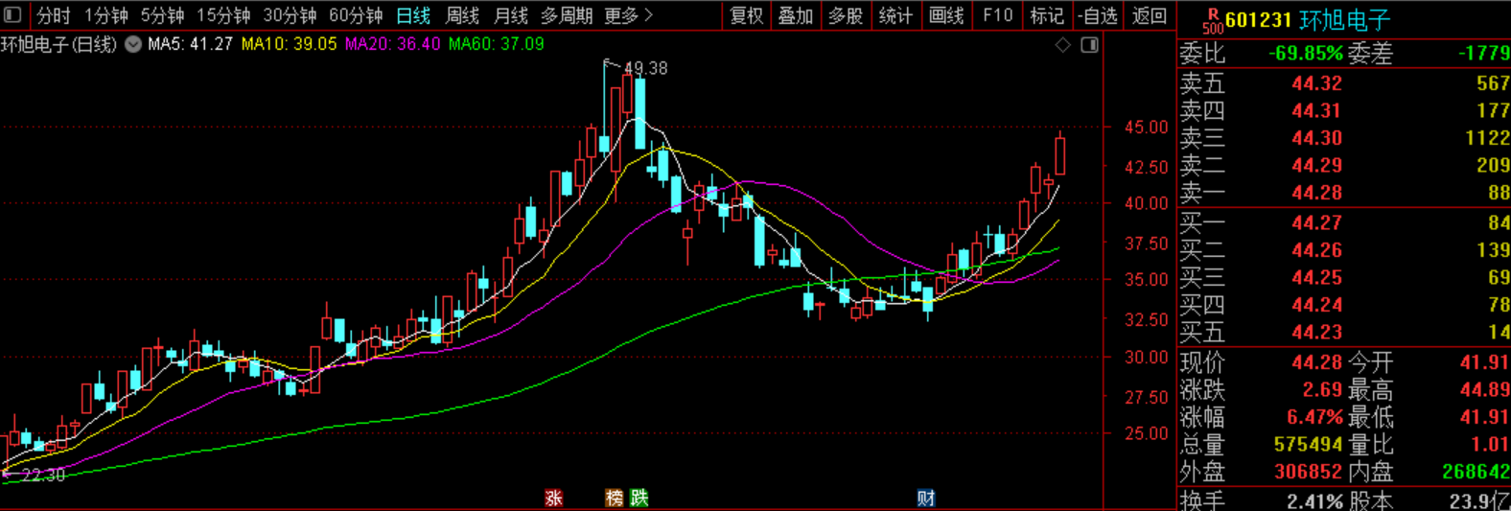Image resolution: width=1511 pixels, height=511 pixels.
Task: Click the 买三 price 44.25
Action: [1316, 277]
